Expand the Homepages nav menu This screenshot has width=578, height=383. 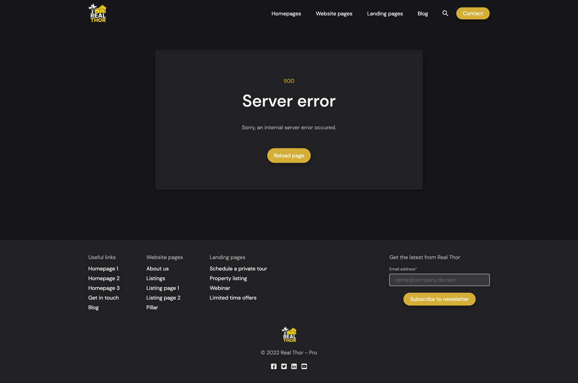coord(286,13)
